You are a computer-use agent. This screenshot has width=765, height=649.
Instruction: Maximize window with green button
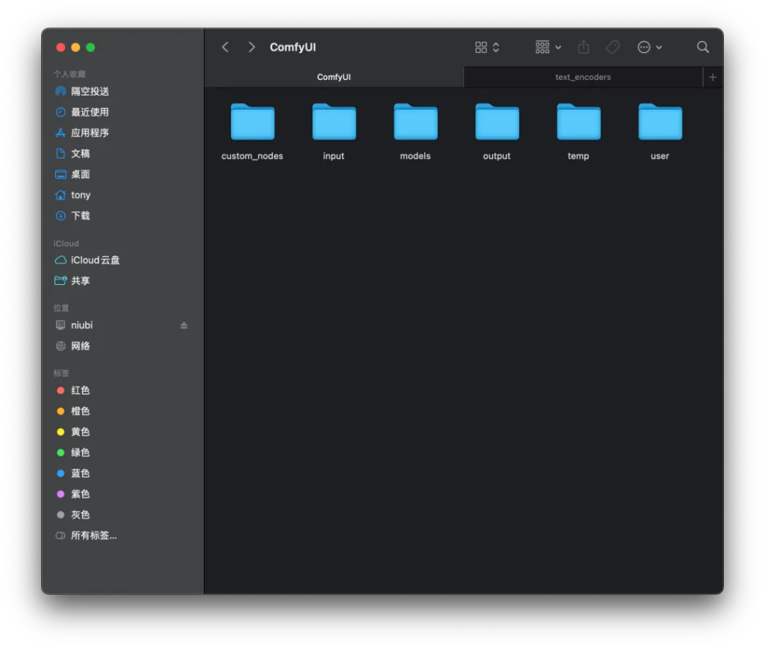[90, 47]
